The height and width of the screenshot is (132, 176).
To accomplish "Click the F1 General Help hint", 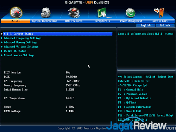I will 131,90.
